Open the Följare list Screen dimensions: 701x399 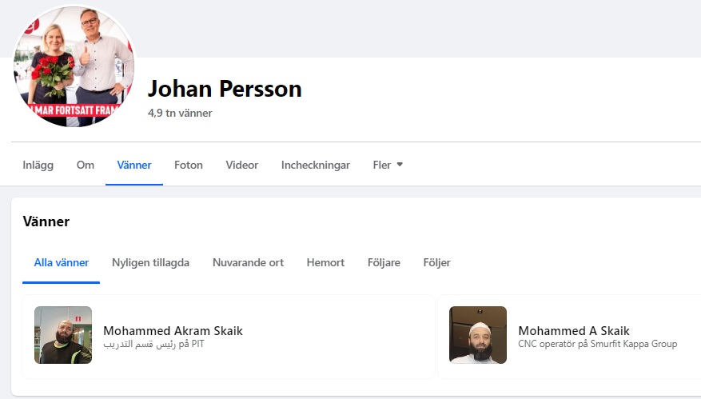tap(384, 263)
